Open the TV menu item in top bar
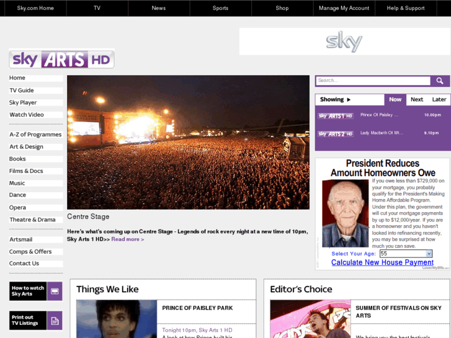This screenshot has width=451, height=338. [97, 8]
